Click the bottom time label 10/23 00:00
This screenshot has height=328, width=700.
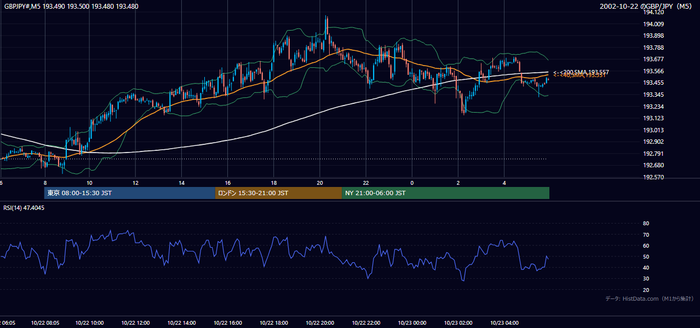coord(412,323)
